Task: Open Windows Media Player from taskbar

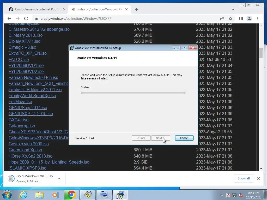Action: [55, 195]
